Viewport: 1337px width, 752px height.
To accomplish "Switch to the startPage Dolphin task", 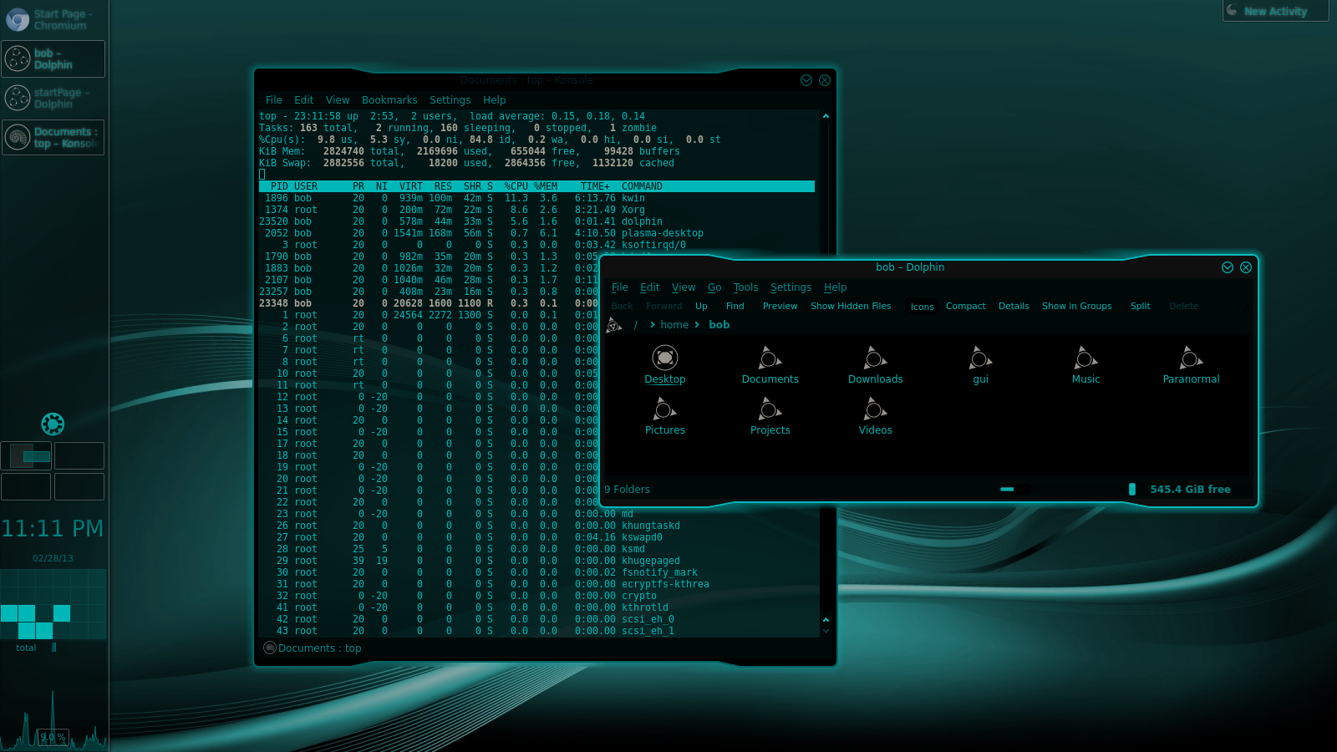I will click(53, 98).
